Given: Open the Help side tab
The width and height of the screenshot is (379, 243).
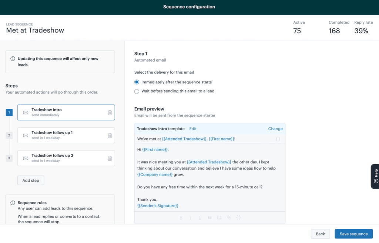Looking at the screenshot, I should [x=375, y=176].
